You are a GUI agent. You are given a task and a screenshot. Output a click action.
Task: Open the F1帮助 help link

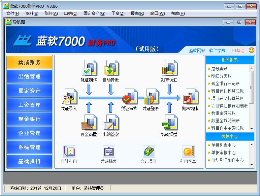(x=238, y=51)
